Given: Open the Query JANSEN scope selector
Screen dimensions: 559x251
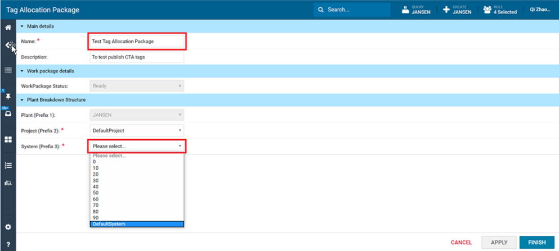Looking at the screenshot, I should (x=415, y=10).
